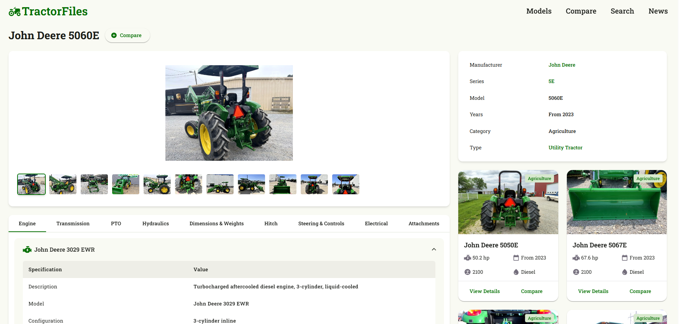Screen dimensions: 679x324
Task: Click the 5050E card tractor image
Action: tap(508, 202)
